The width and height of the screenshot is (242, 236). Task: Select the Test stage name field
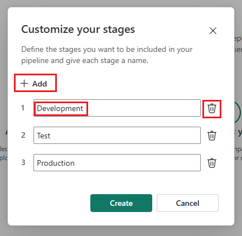click(117, 136)
